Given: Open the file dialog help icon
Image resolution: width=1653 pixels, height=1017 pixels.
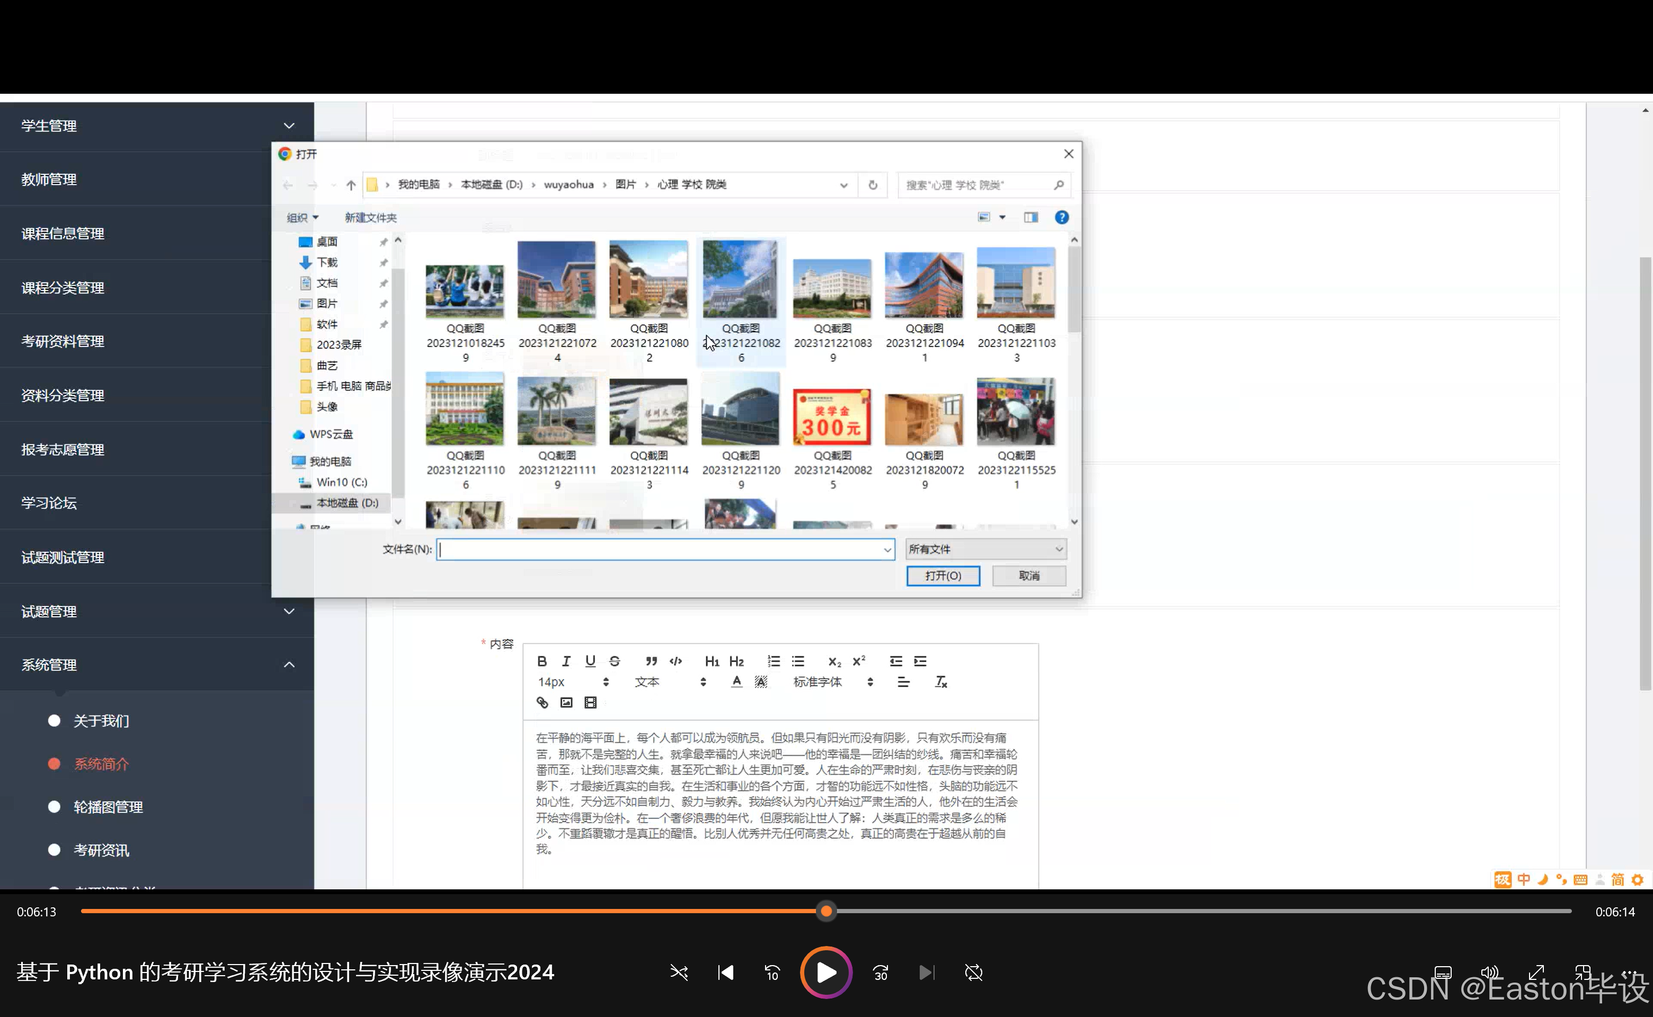Looking at the screenshot, I should (1062, 217).
